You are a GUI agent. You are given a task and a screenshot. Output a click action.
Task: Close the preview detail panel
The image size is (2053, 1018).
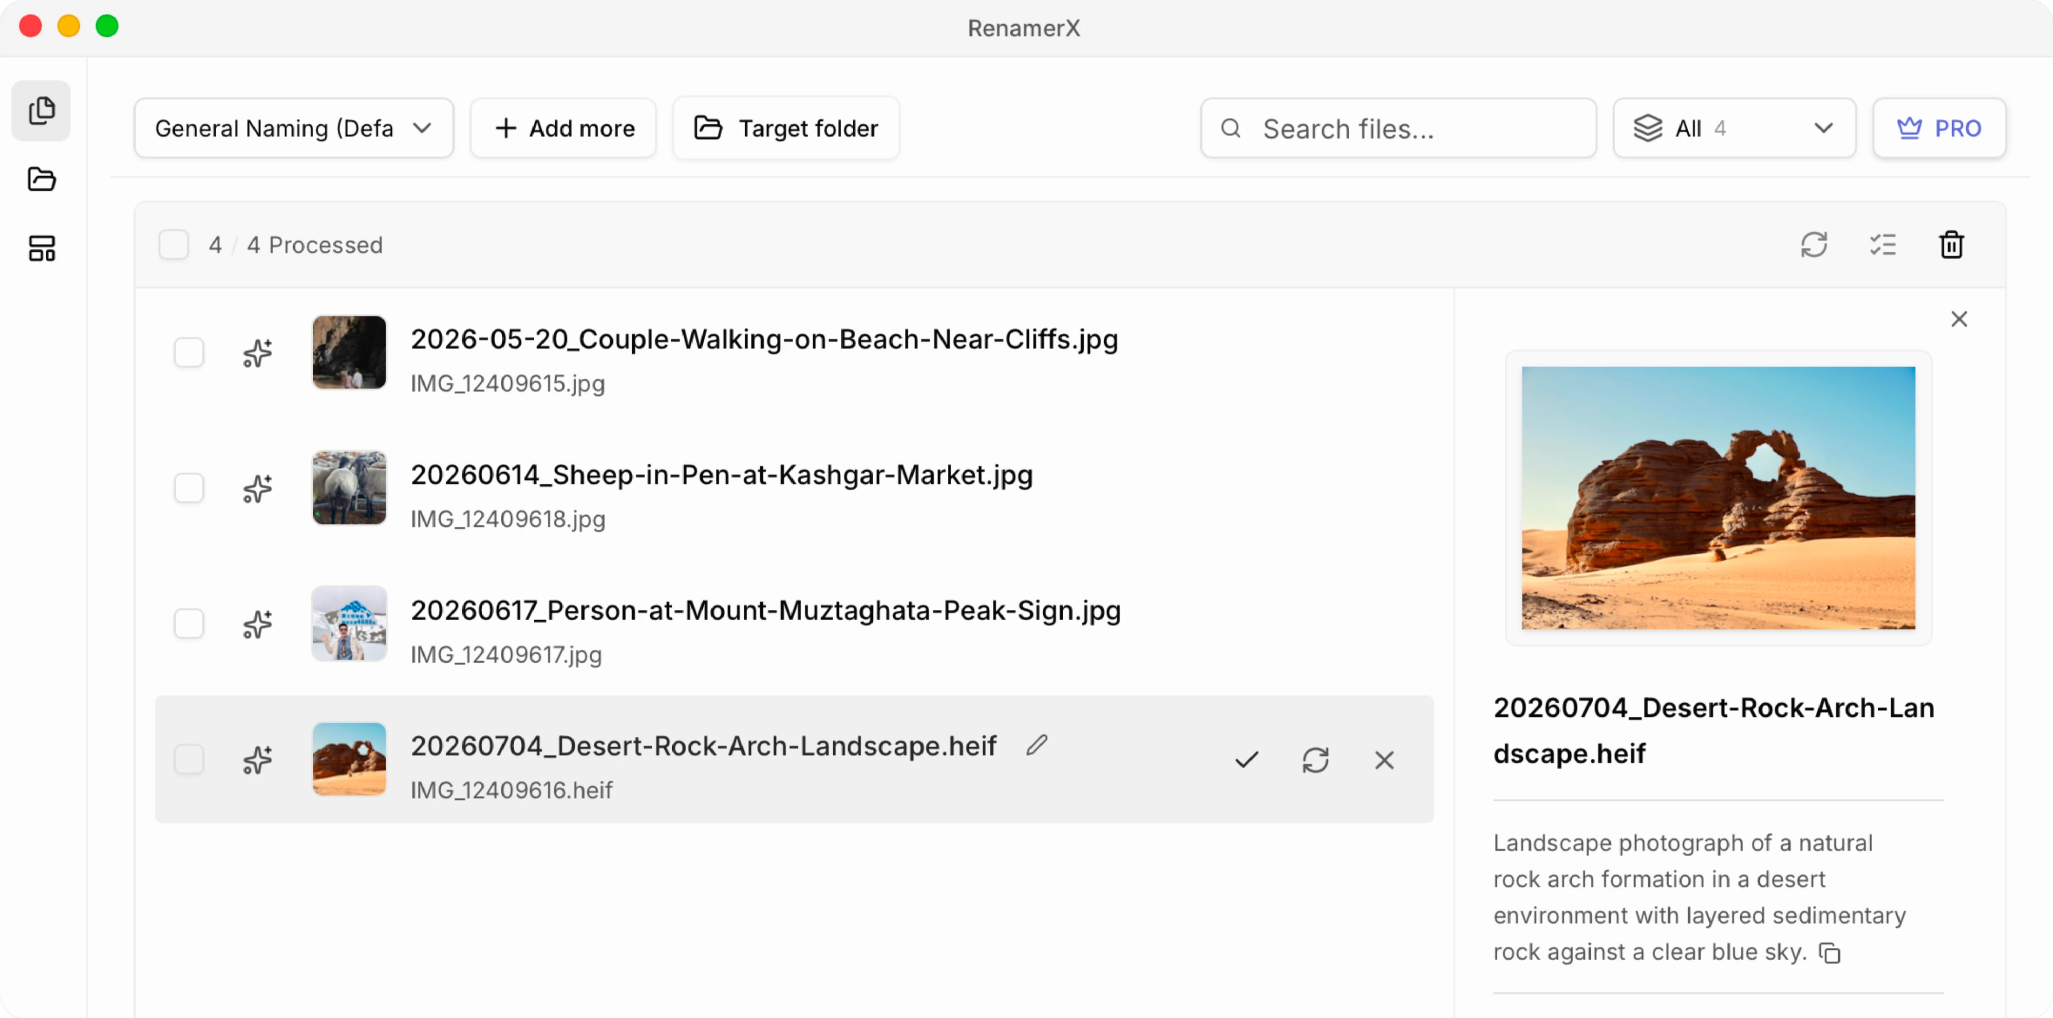pos(1959,319)
